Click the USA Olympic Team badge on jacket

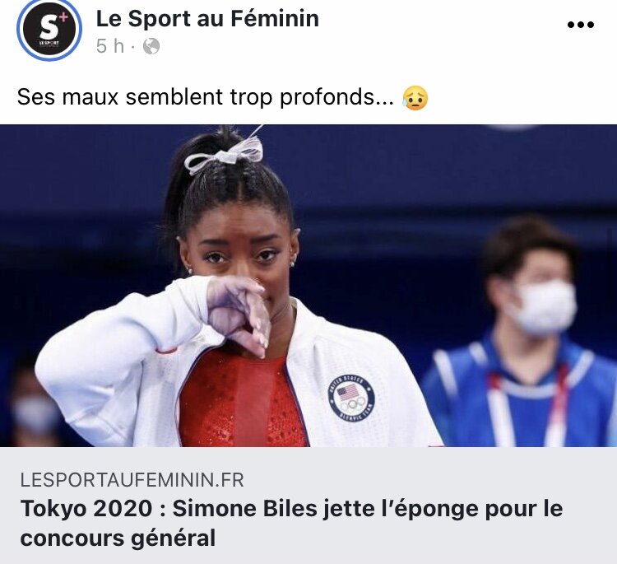351,397
